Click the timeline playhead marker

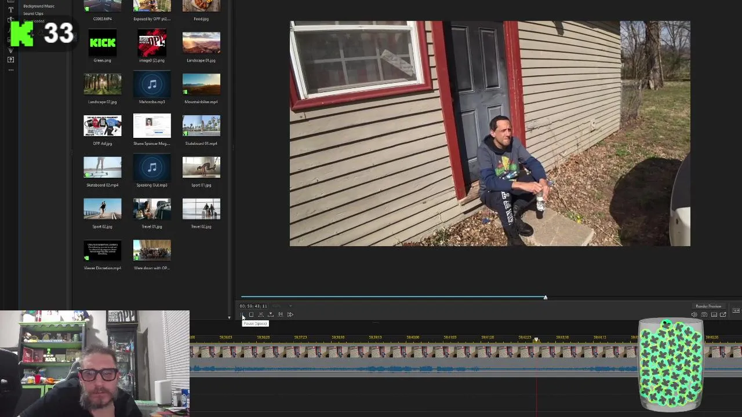tap(536, 340)
